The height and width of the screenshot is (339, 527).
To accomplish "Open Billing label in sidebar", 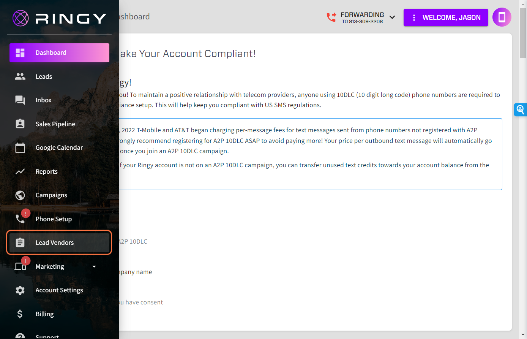I will click(45, 314).
